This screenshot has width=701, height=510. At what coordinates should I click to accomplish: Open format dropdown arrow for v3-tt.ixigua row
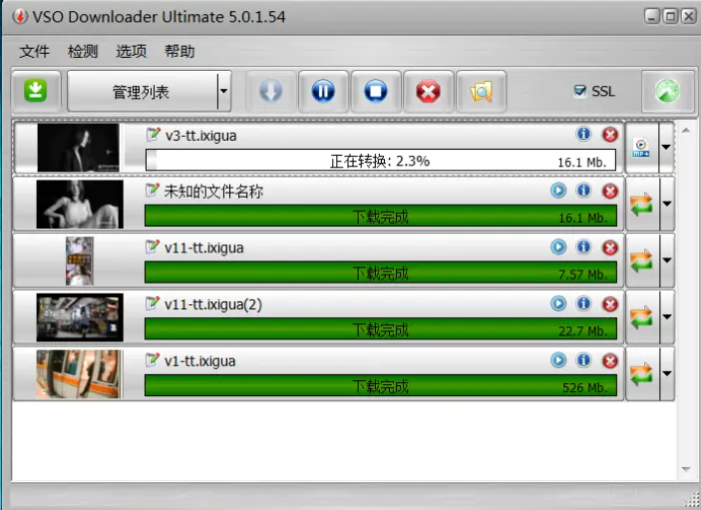pyautogui.click(x=666, y=147)
